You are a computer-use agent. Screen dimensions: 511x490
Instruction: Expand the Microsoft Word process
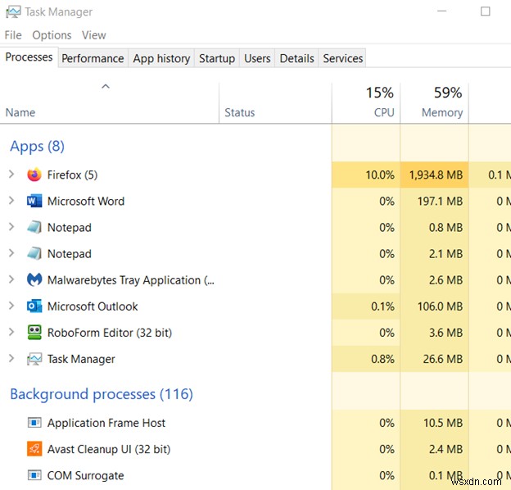[11, 201]
